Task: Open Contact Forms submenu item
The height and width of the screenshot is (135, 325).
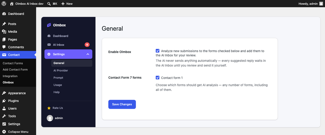Action: (x=13, y=63)
